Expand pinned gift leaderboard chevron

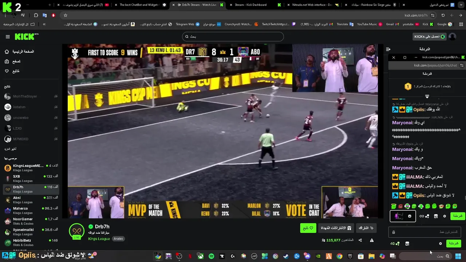427,96
